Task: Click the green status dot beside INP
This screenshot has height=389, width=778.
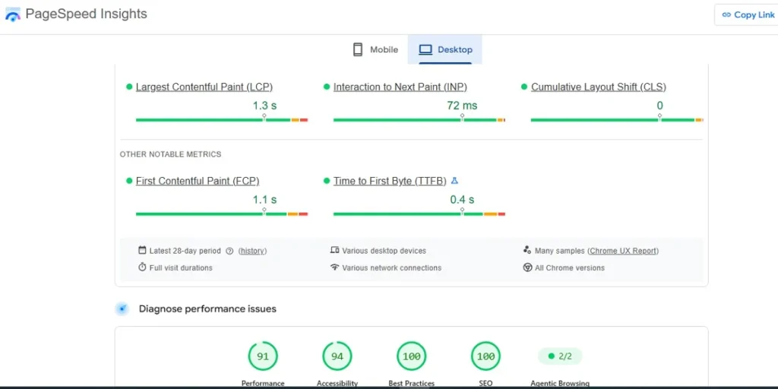Action: [327, 87]
